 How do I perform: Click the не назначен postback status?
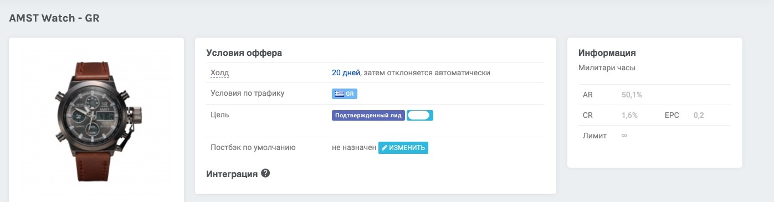pos(354,148)
